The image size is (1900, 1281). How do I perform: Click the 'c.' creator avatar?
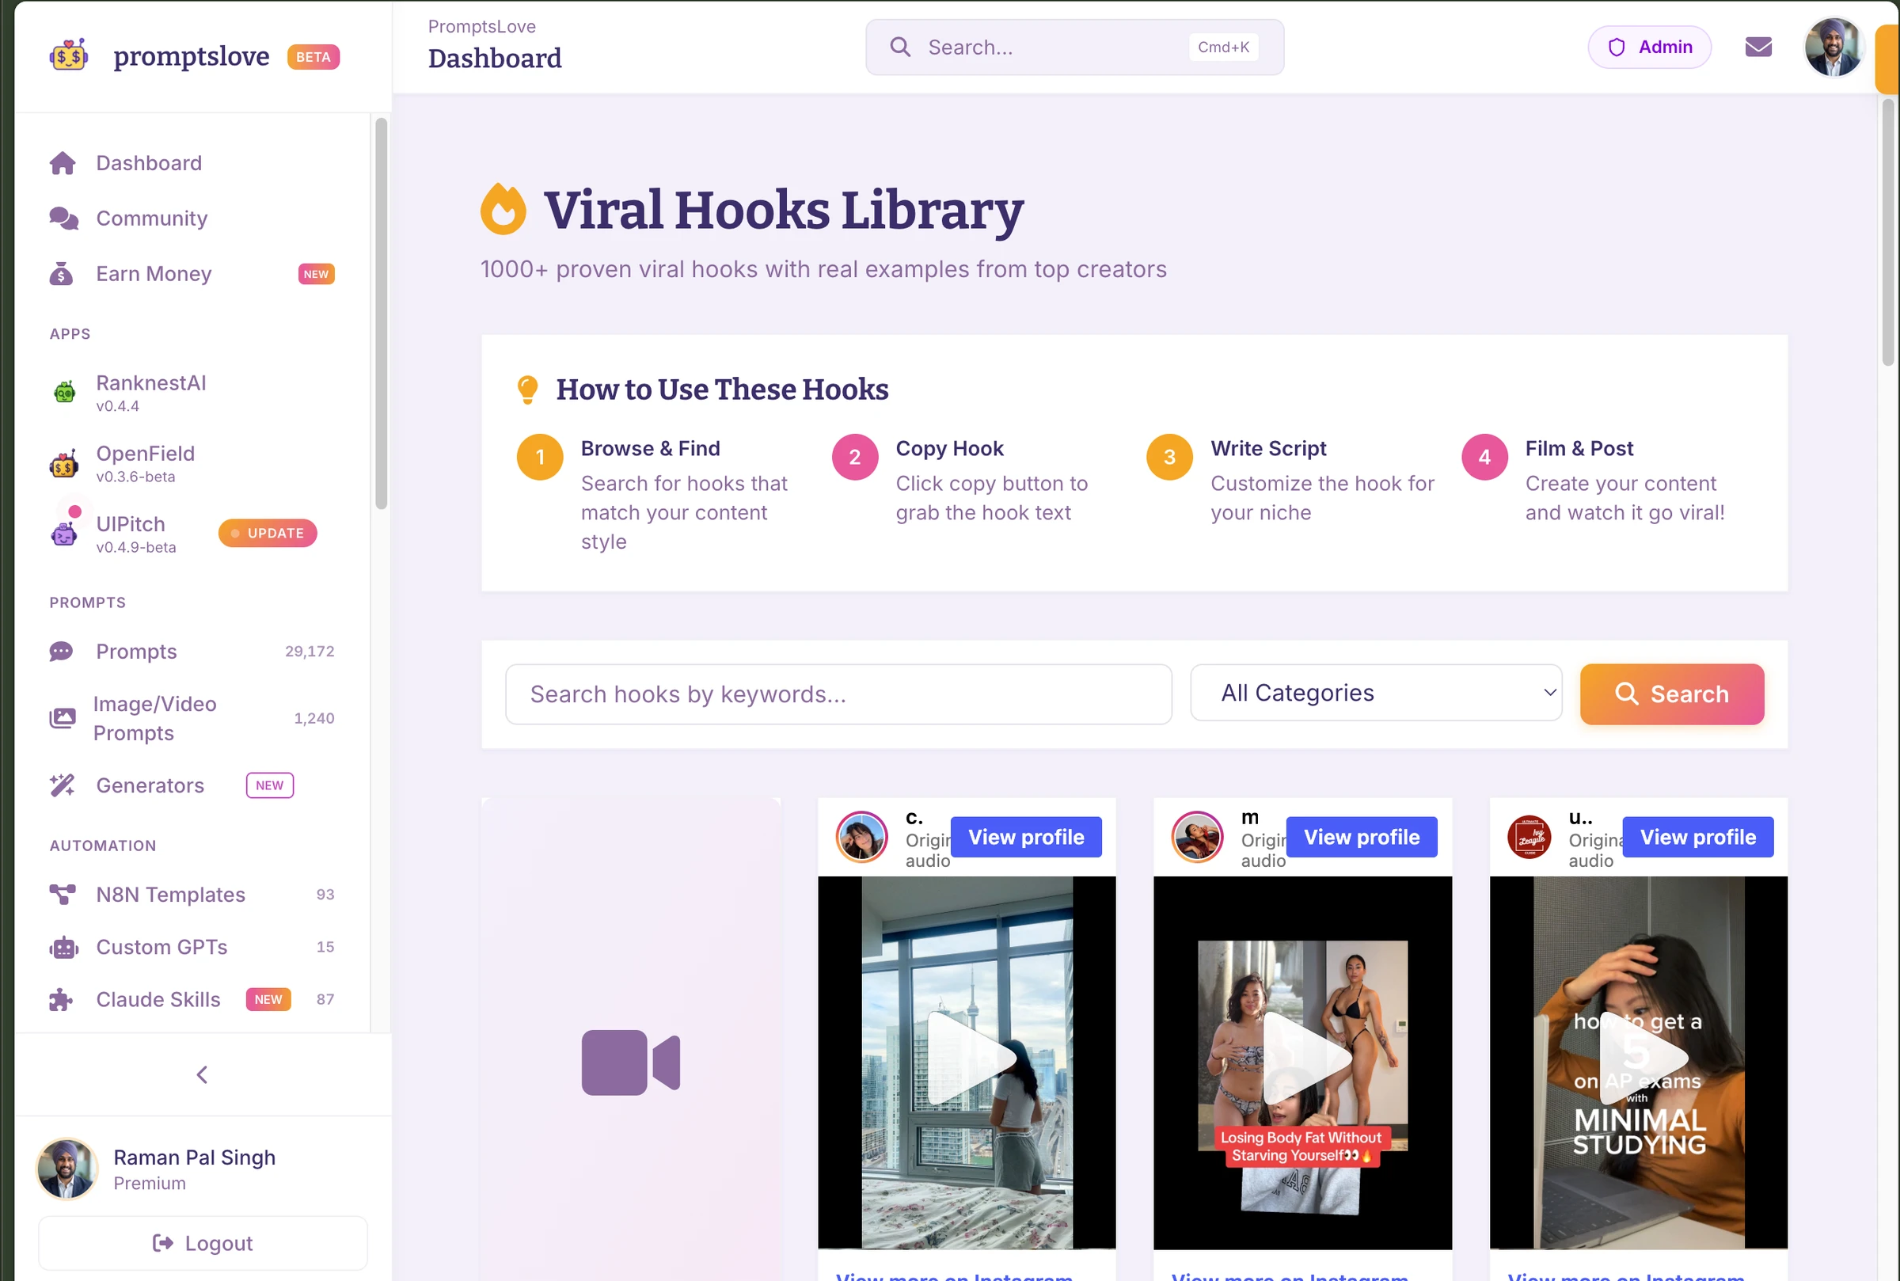pos(862,838)
